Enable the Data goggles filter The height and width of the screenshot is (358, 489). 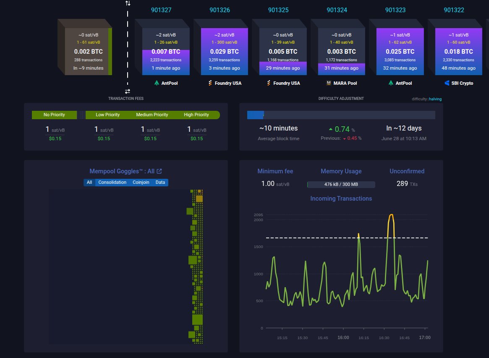click(x=160, y=183)
